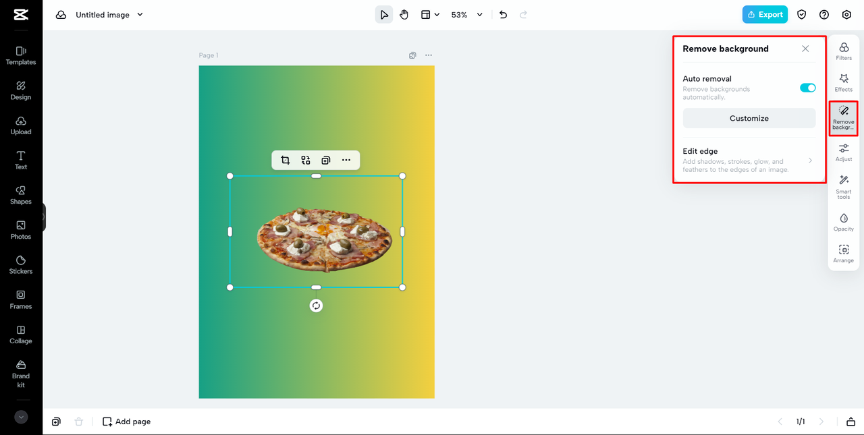Expand the zoom percentage dropdown

480,15
